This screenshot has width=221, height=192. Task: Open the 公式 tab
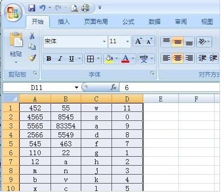point(128,22)
